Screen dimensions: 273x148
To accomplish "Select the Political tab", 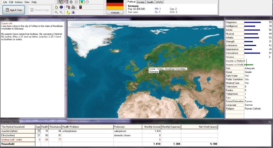I will [x=131, y=2].
